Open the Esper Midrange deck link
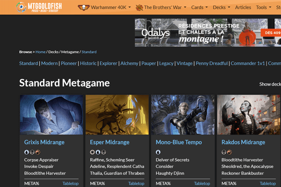Image resolution: width=281 pixels, height=187 pixels. (x=110, y=142)
